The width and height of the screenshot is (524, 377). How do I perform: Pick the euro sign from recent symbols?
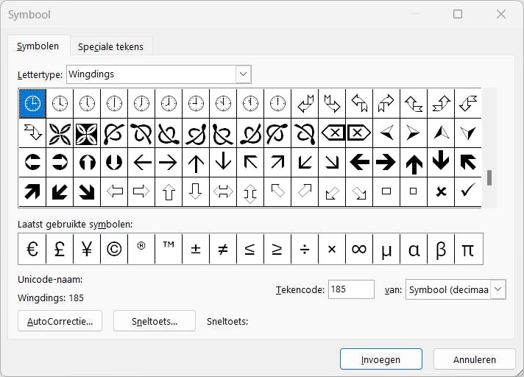click(32, 250)
